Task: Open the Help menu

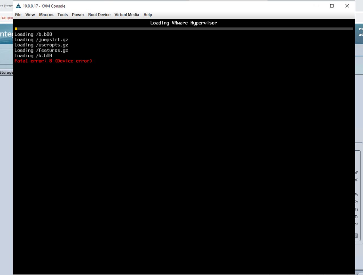Action: pos(148,15)
